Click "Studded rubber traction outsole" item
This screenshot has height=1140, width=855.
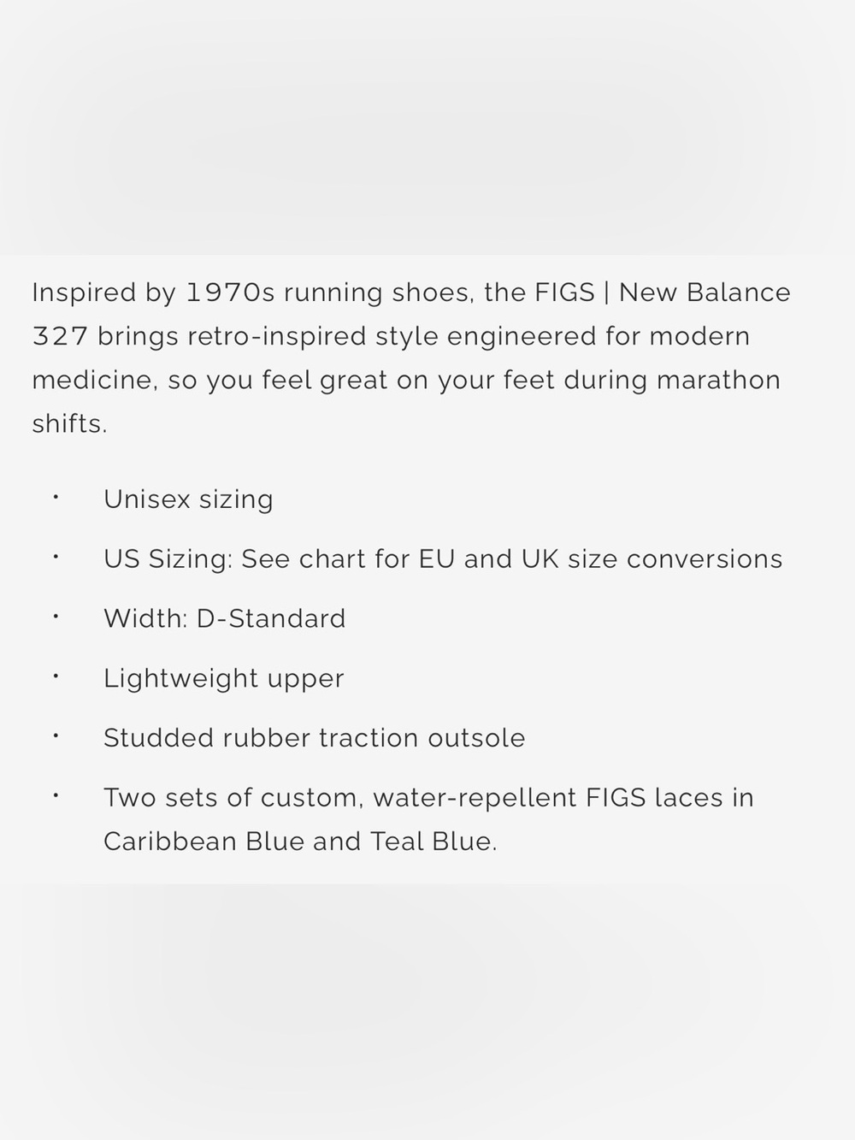point(315,738)
